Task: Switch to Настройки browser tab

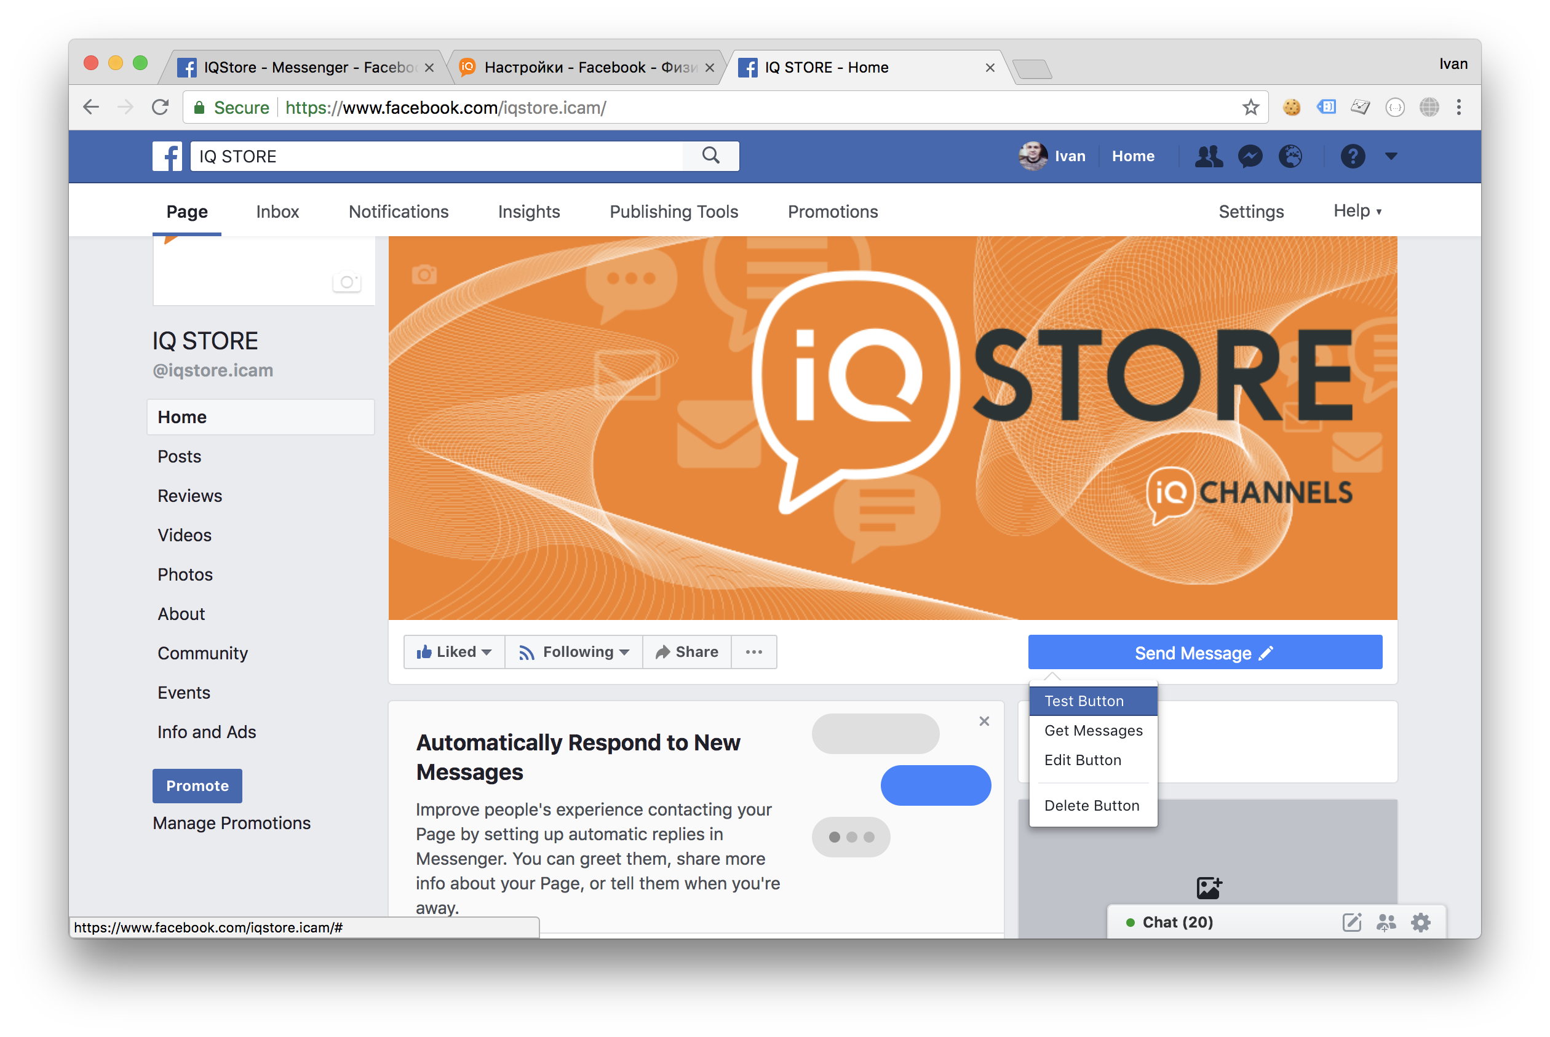Action: [586, 68]
